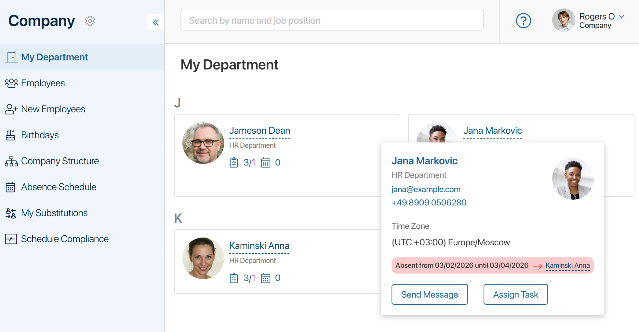639x332 pixels.
Task: Open Company settings gear icon
Action: click(90, 21)
